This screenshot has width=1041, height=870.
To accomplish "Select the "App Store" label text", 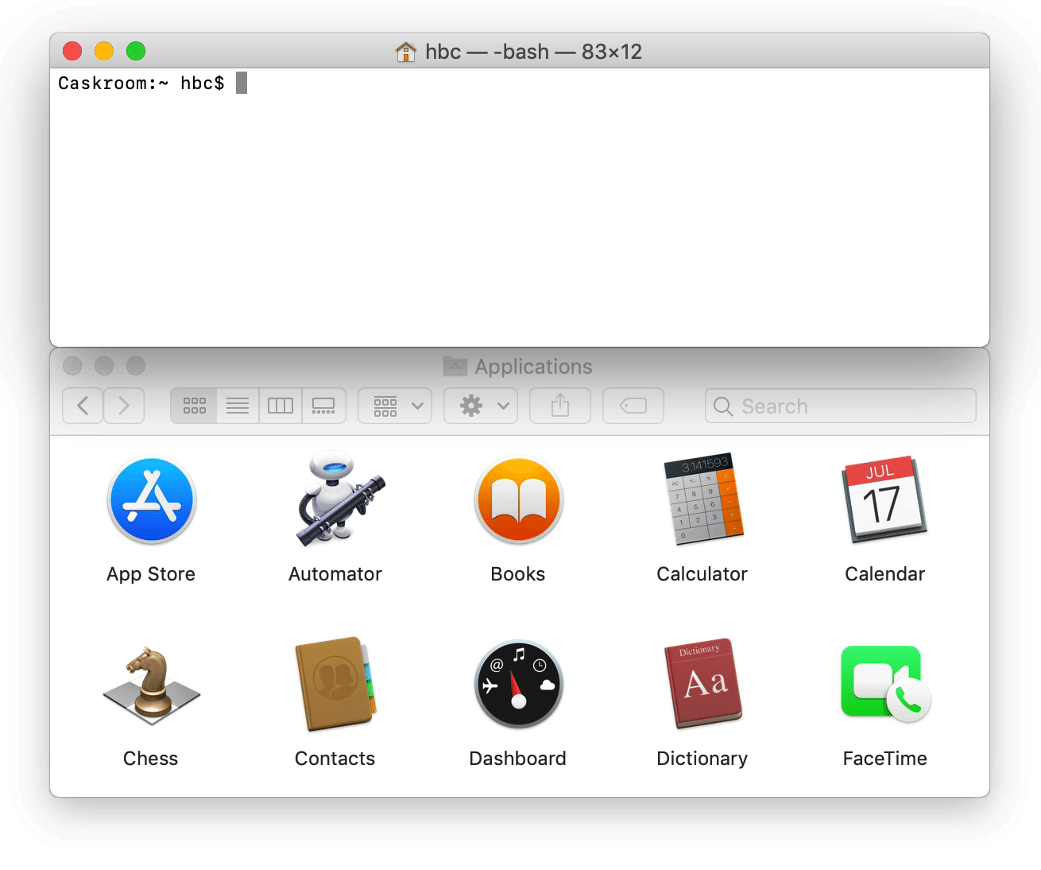I will [151, 574].
